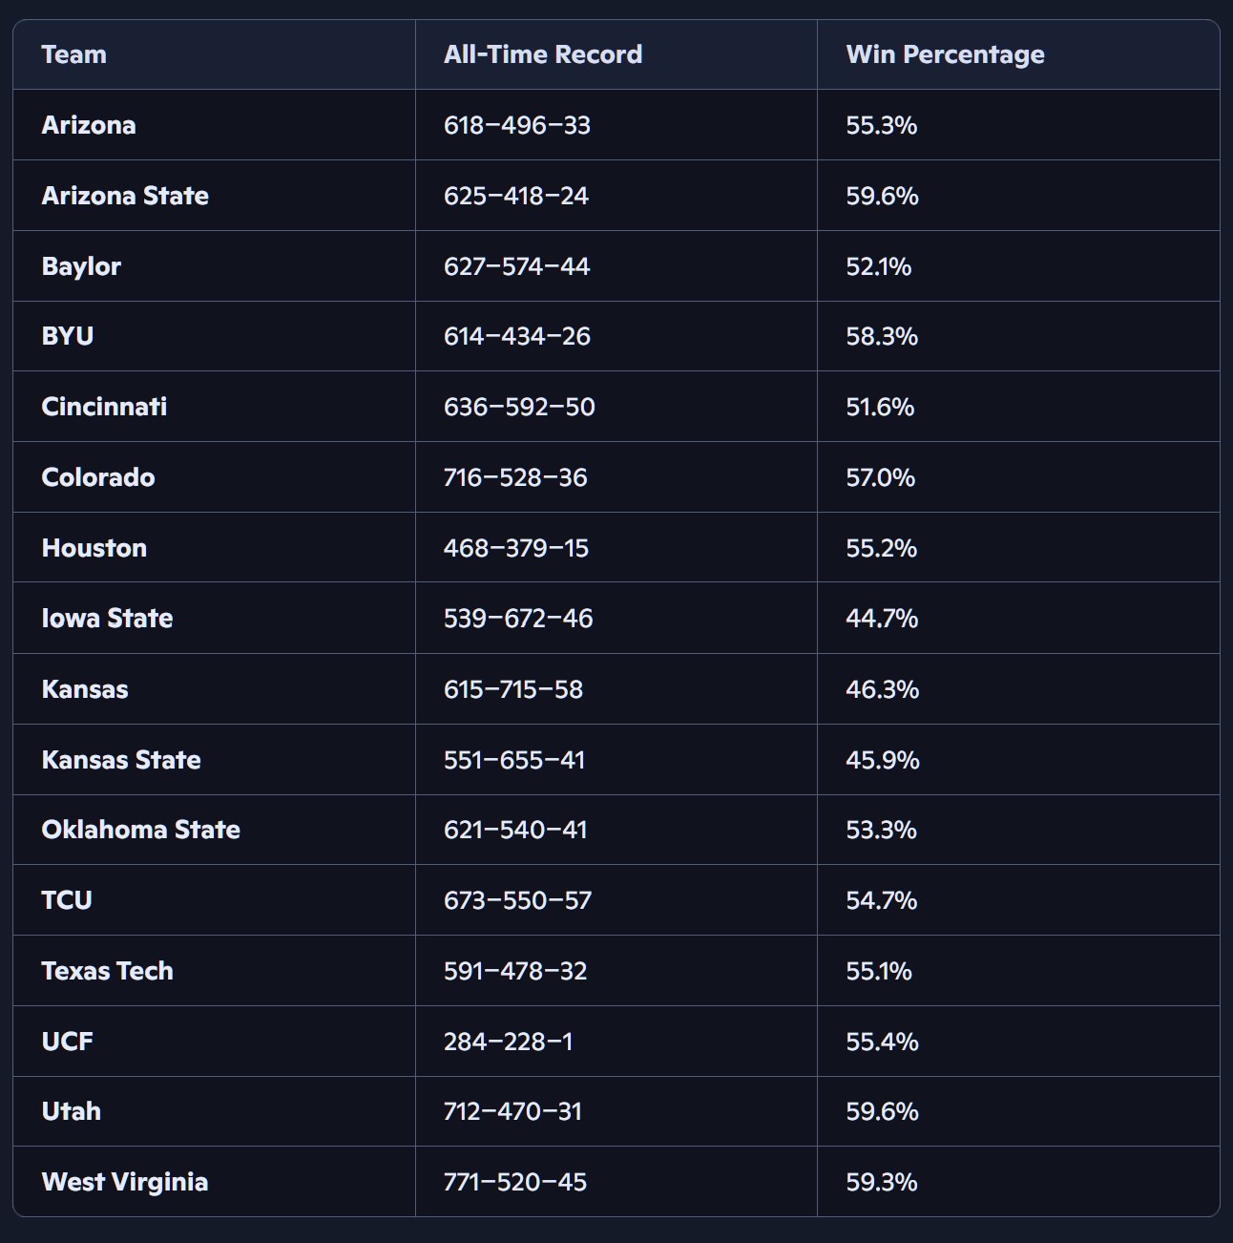Select the Houston team name

coord(94,548)
